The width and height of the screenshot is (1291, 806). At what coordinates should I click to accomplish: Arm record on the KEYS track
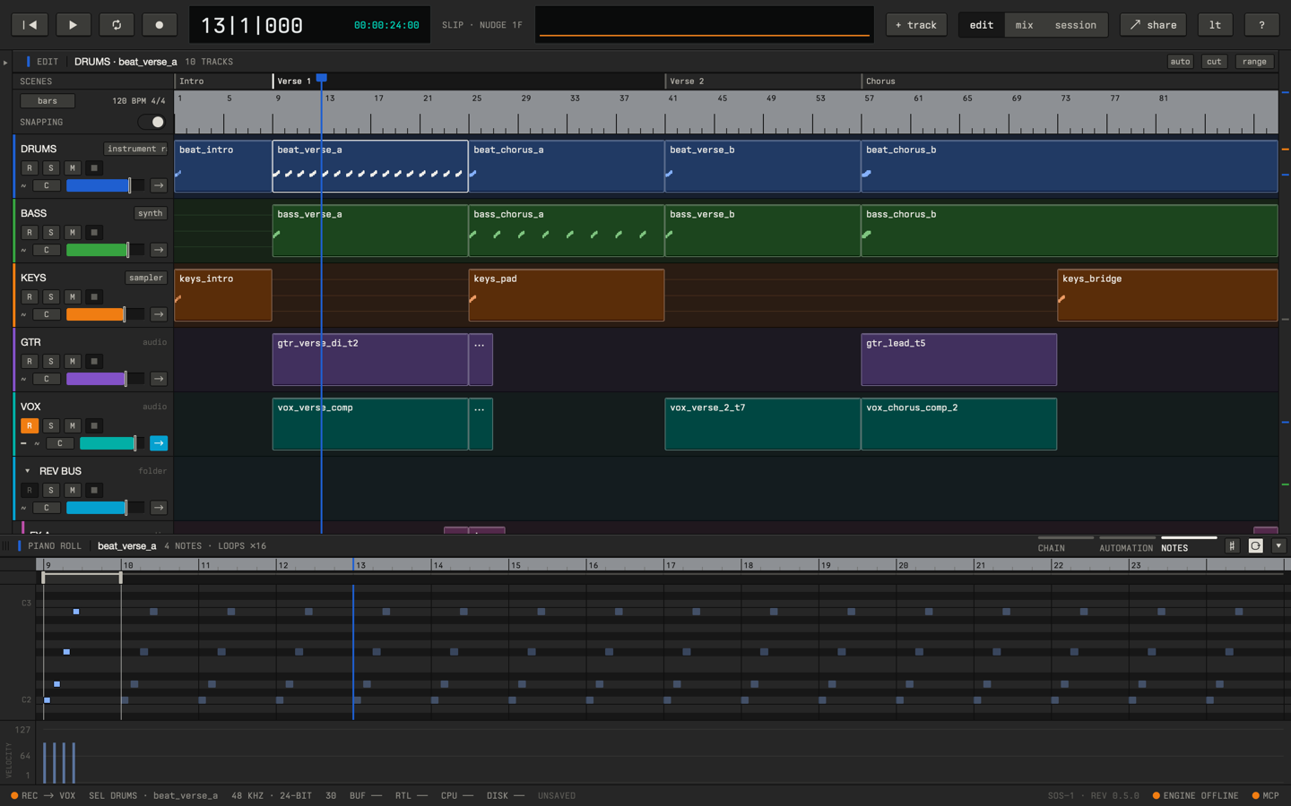click(30, 296)
